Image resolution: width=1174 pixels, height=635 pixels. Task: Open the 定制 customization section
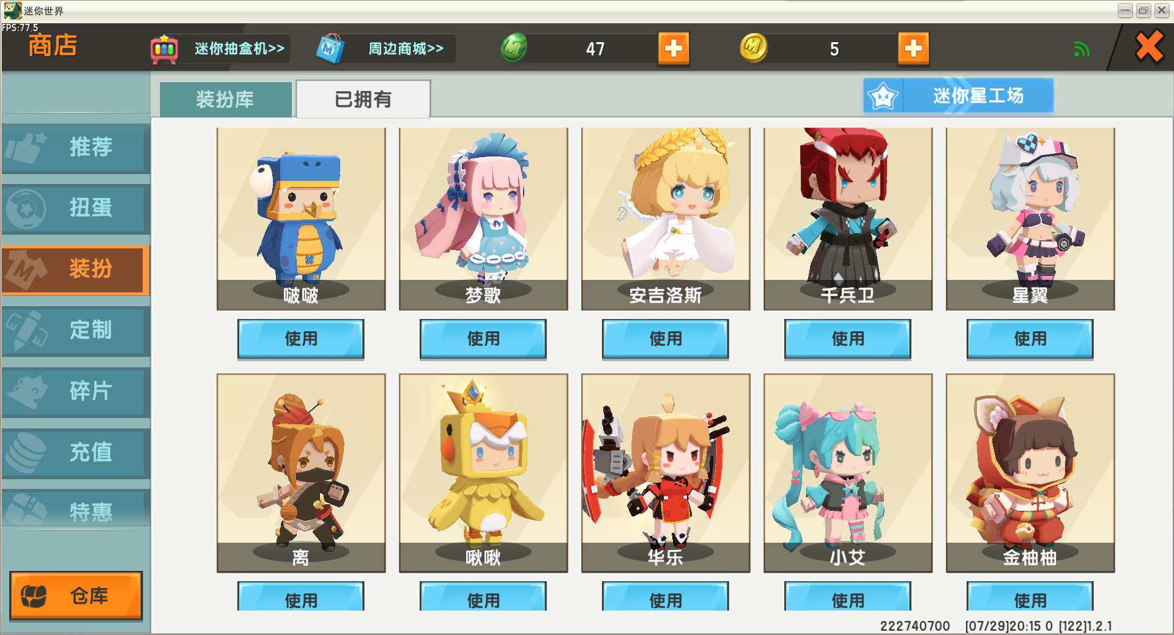tap(75, 331)
